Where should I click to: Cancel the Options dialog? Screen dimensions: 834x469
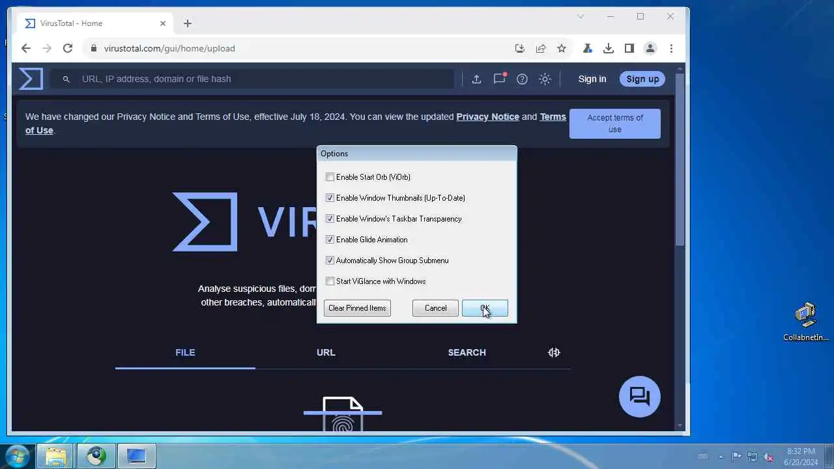pos(435,308)
